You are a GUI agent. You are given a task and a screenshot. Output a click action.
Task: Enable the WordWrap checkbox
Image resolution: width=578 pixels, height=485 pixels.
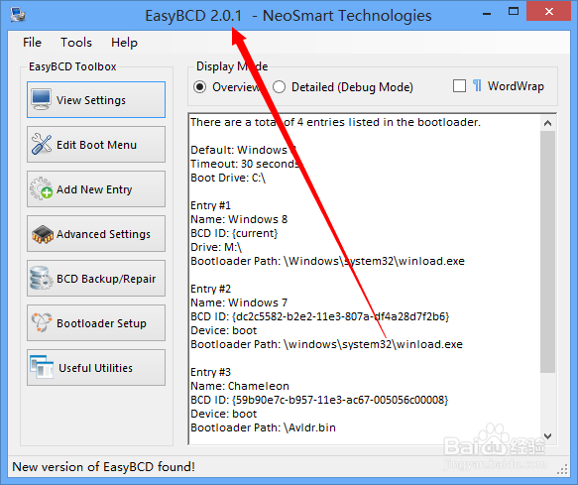459,86
